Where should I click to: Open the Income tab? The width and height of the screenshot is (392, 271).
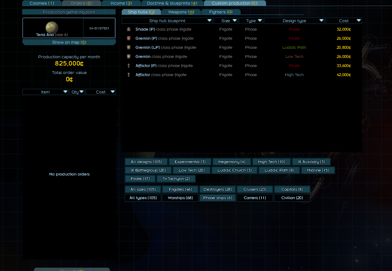coord(121,3)
